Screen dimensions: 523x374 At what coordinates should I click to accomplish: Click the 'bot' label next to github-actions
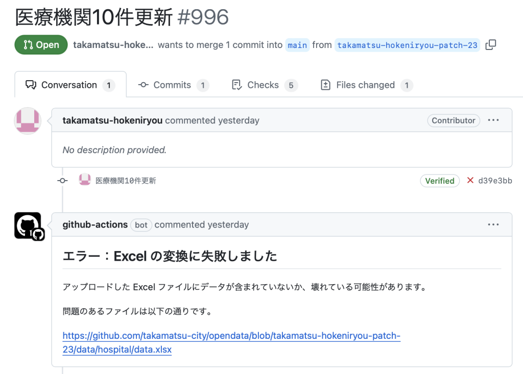pos(141,225)
